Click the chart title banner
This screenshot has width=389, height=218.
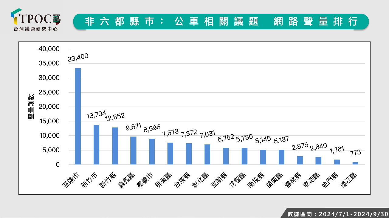coord(221,21)
